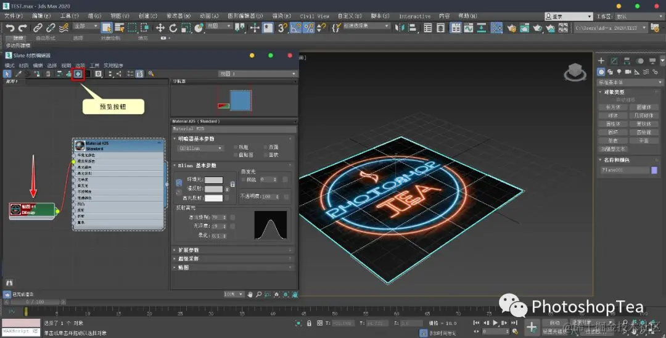Select the Link tool chain icon
This screenshot has width=666, height=338.
(x=38, y=28)
